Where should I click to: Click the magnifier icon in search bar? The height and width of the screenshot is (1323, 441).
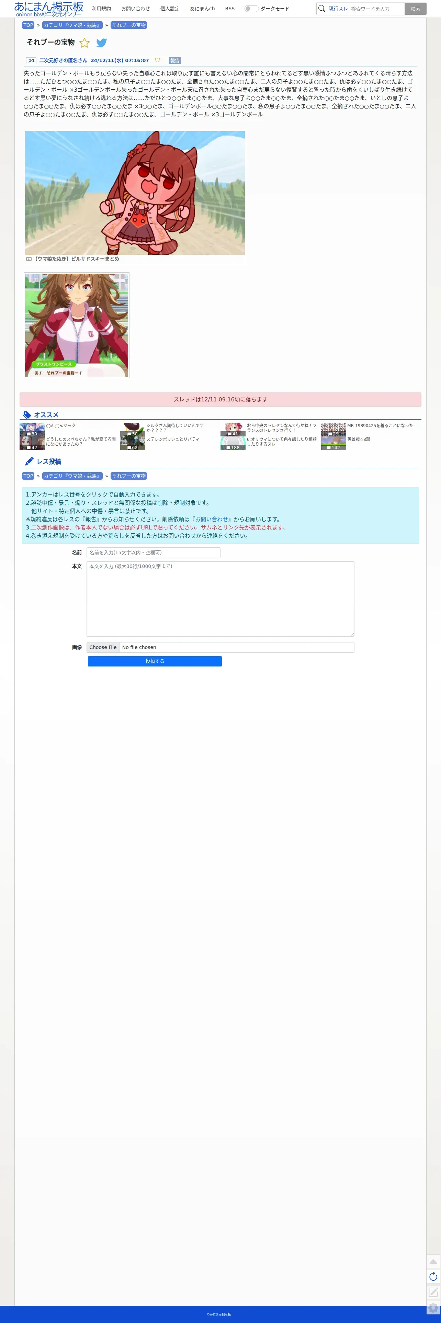[322, 9]
